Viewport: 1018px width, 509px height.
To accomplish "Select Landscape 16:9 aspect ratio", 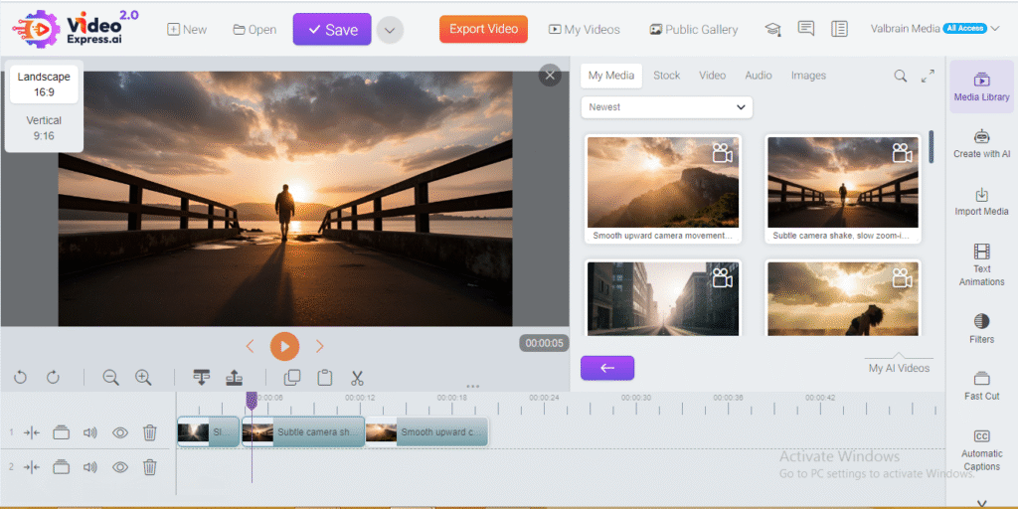I will coord(44,85).
